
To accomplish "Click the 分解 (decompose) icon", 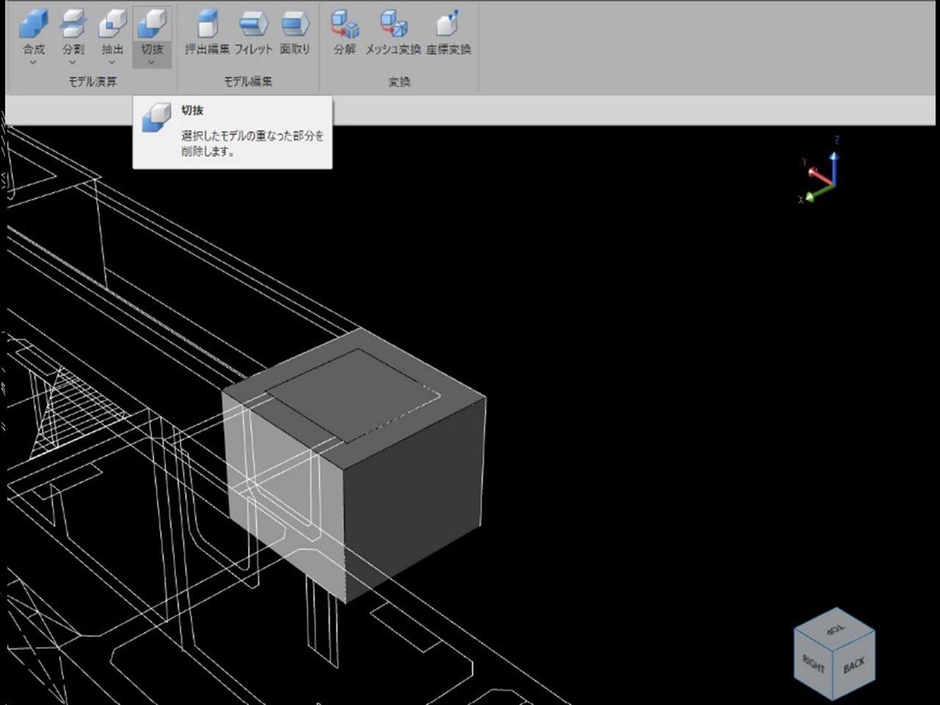I will 344,25.
